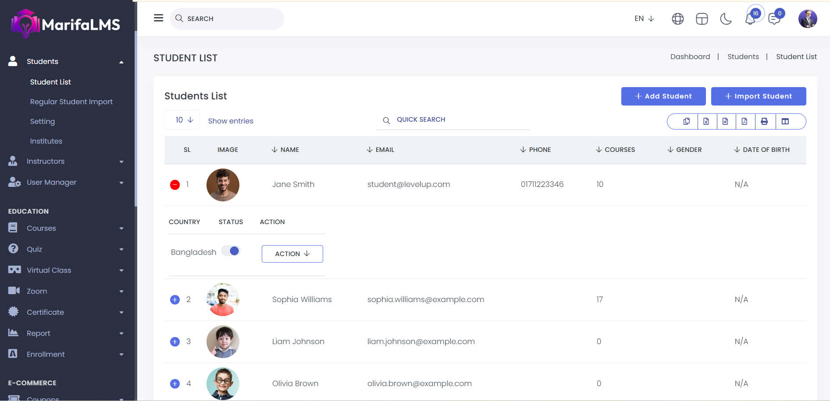Print the student list
The width and height of the screenshot is (830, 401).
coord(764,121)
